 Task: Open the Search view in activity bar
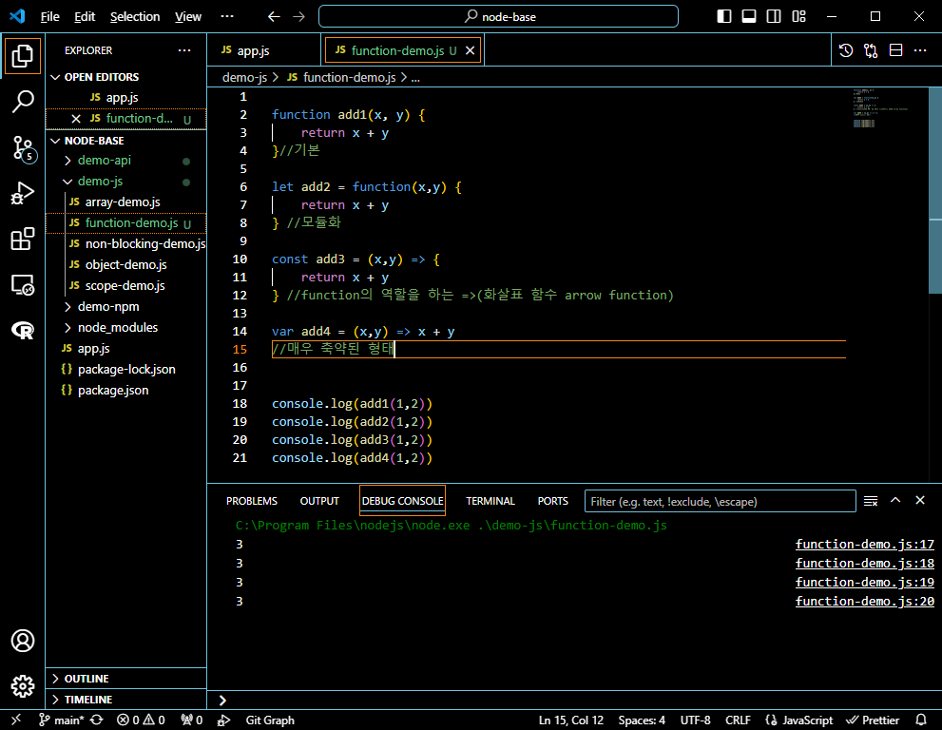click(22, 102)
